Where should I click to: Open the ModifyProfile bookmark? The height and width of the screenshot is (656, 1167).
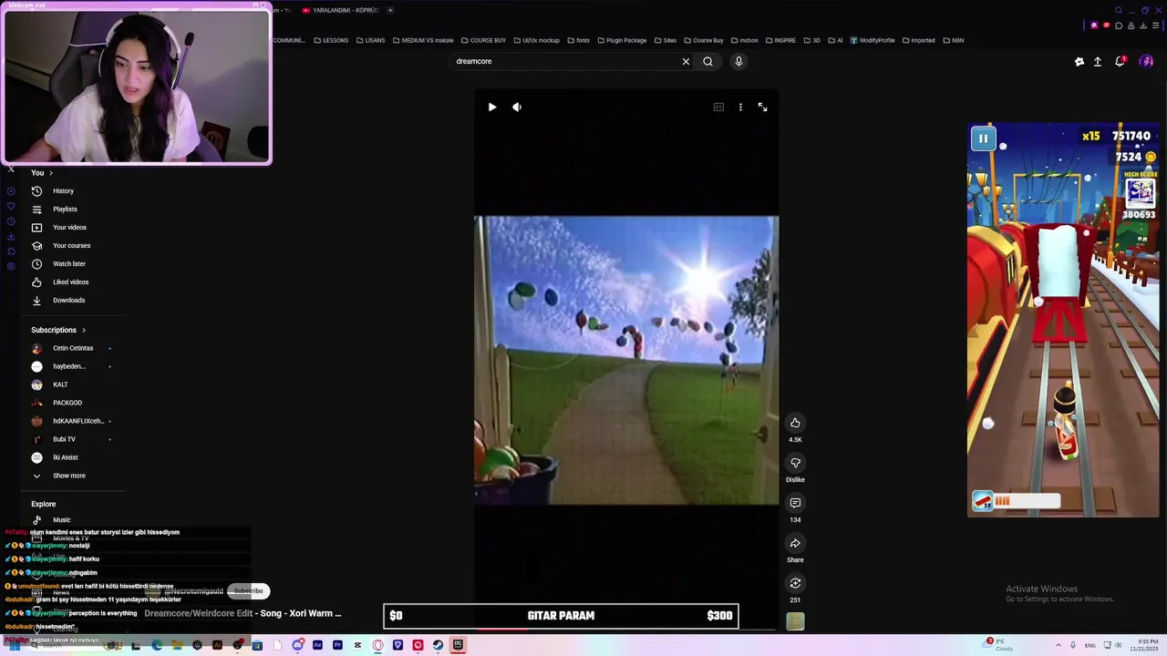click(x=873, y=40)
